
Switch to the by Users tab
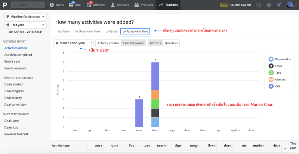point(64,31)
